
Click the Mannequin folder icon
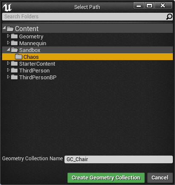click(14, 43)
